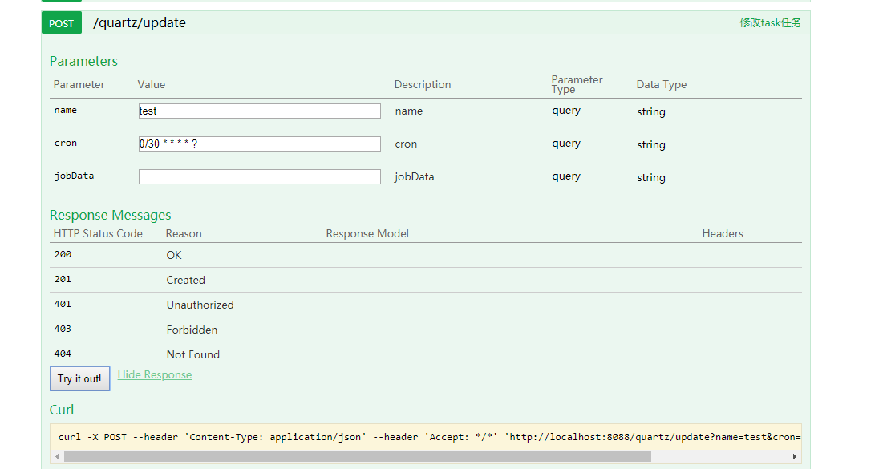Click the Parameters section heading
The image size is (883, 469).
point(83,61)
